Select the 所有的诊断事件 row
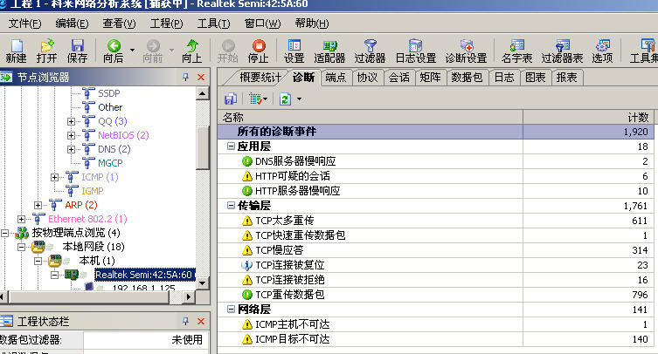The image size is (658, 354). coord(435,132)
